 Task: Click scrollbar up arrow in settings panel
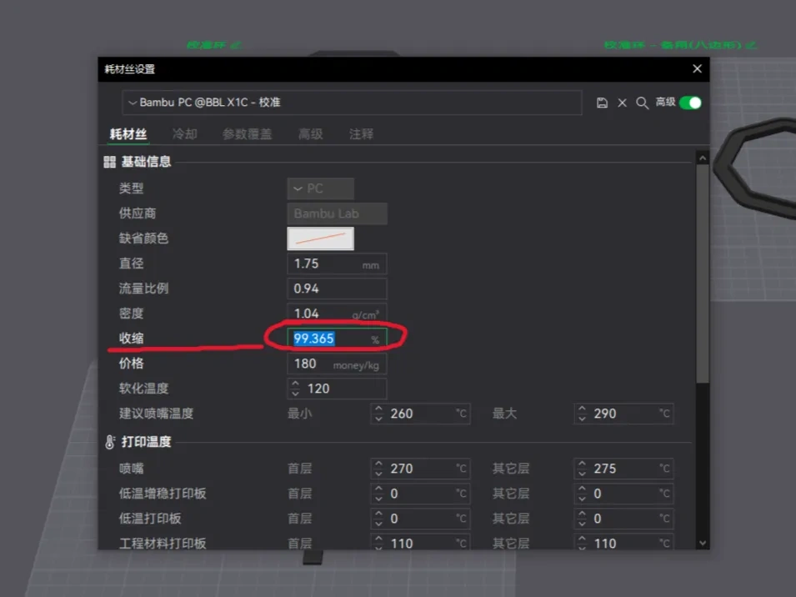coord(702,158)
